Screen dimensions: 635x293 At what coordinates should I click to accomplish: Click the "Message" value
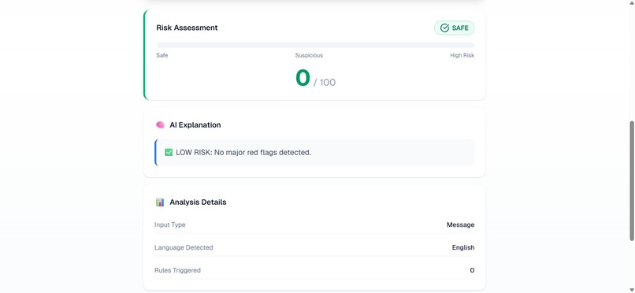tap(460, 224)
